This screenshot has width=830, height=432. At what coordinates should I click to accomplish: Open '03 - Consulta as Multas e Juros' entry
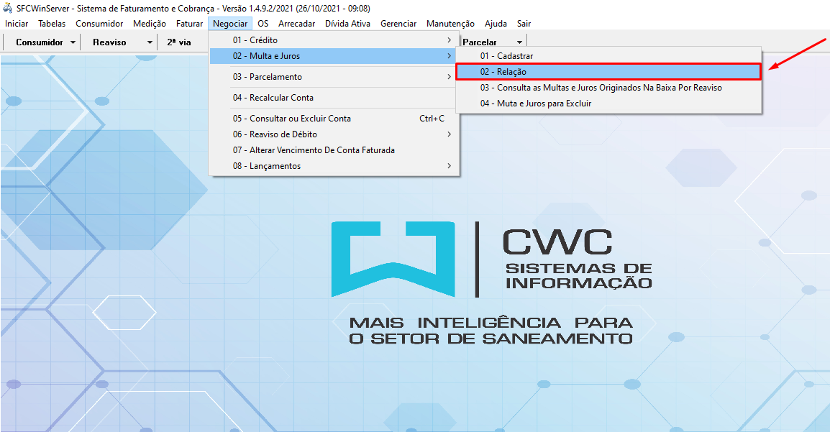coord(601,88)
